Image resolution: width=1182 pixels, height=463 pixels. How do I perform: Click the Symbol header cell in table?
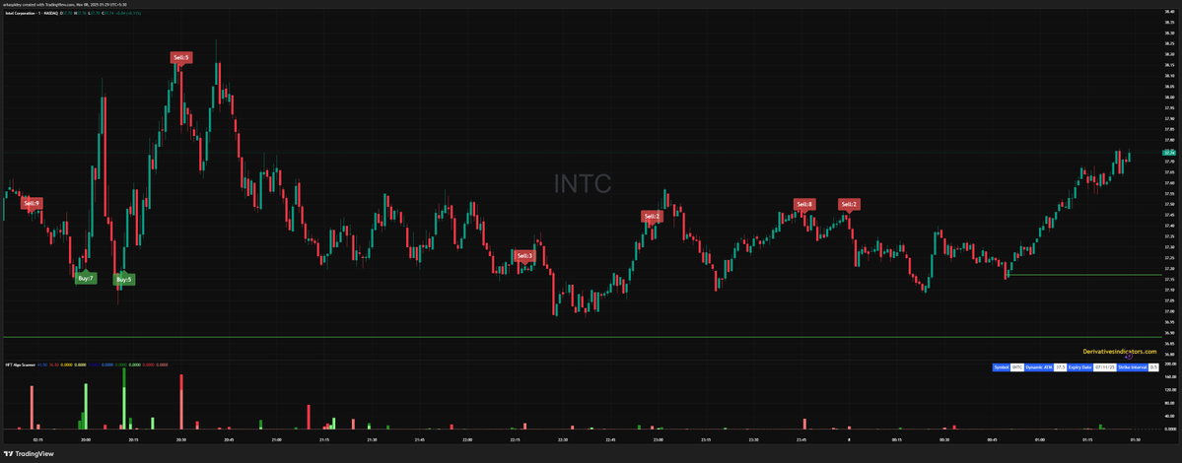point(1001,367)
